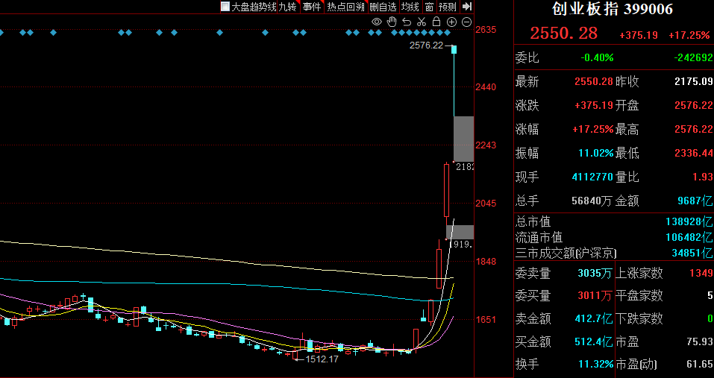Click the 买金额 value 512.4亿

pos(594,341)
